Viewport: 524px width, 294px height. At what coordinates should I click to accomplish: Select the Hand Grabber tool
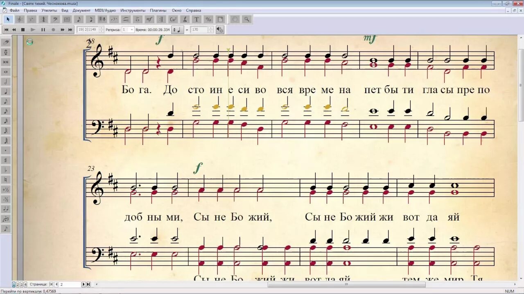[235, 19]
